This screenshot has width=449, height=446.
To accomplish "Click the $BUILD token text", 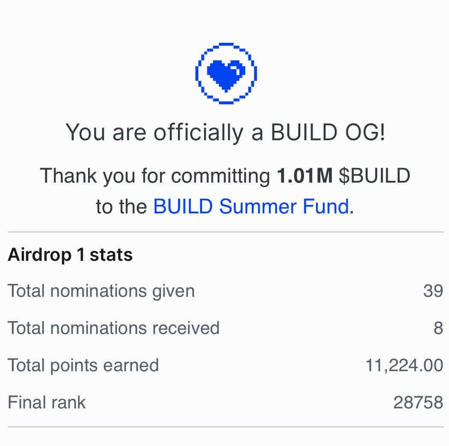I will pos(374,176).
